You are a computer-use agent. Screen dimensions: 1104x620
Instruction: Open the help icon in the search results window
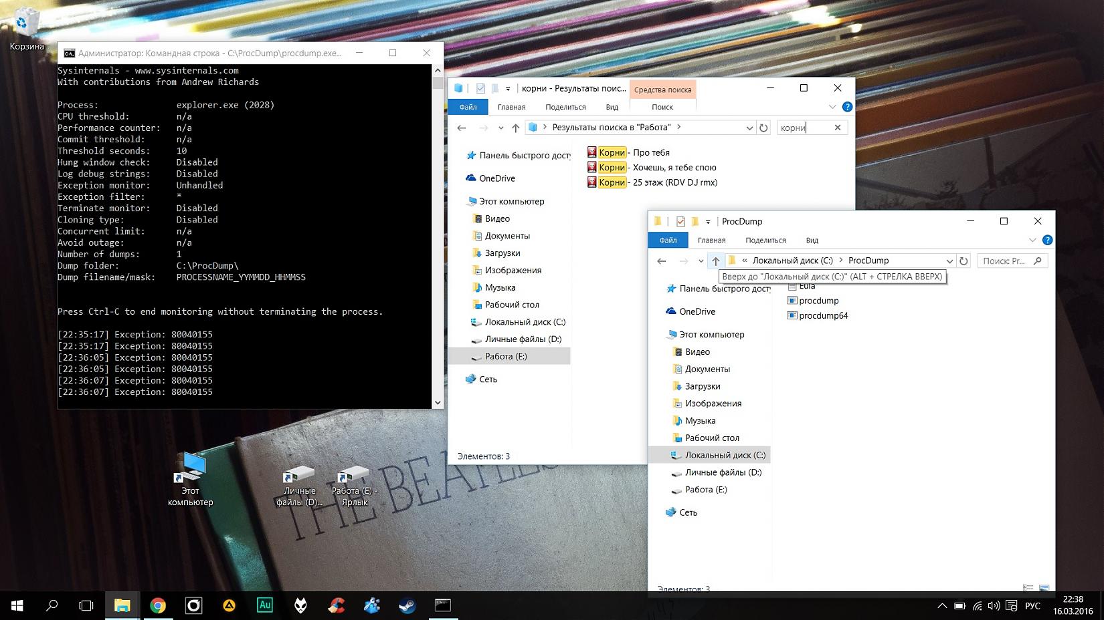click(847, 107)
